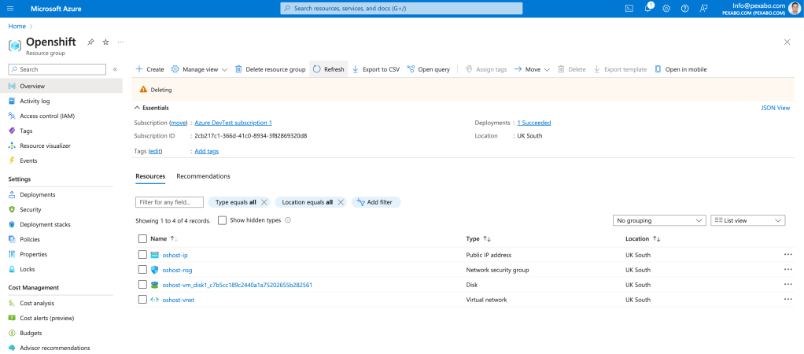Export resources to CSV
Viewport: 804px width, 354px height.
pyautogui.click(x=376, y=69)
